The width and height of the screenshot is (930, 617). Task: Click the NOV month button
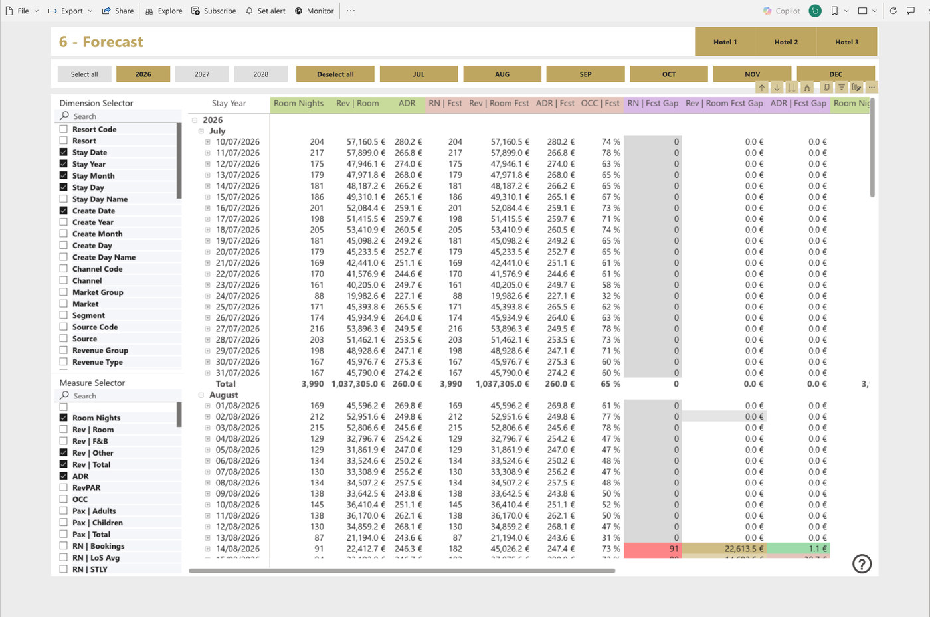click(x=752, y=74)
